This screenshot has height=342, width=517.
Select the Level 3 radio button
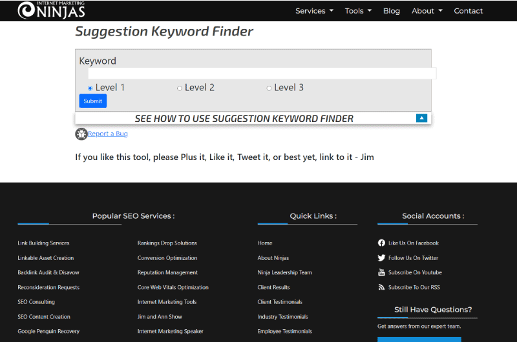(269, 88)
